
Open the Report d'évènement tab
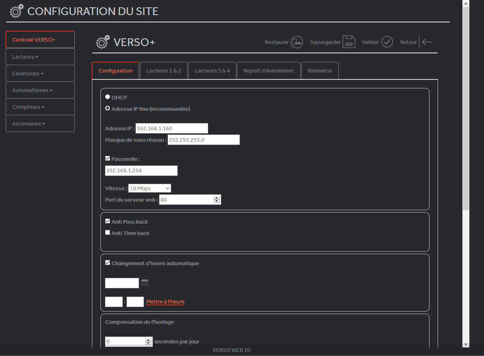(268, 70)
